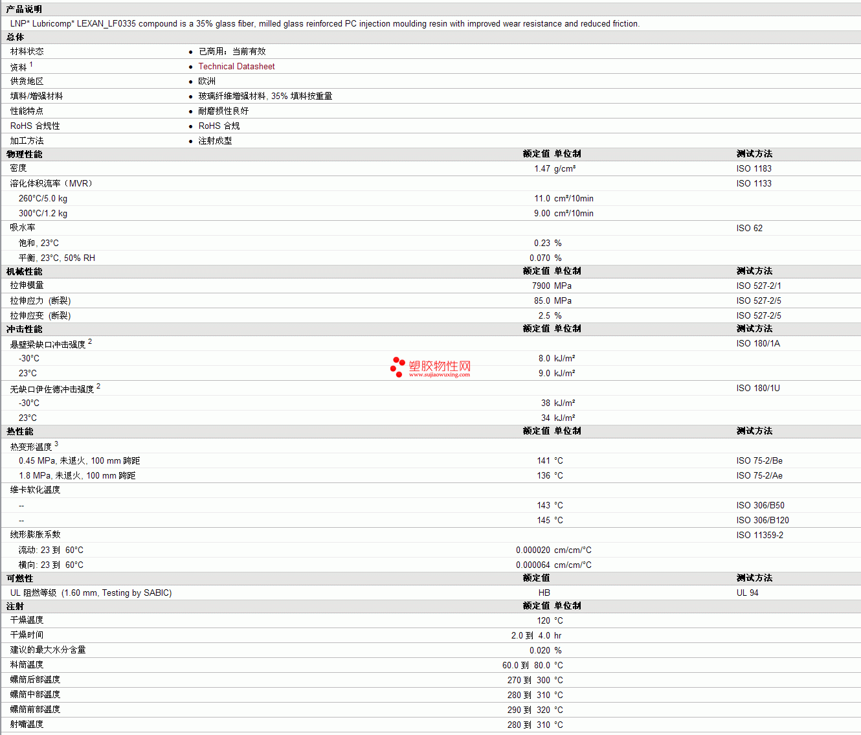Select the product description sentence about LEXAN_LF0335

tap(325, 23)
